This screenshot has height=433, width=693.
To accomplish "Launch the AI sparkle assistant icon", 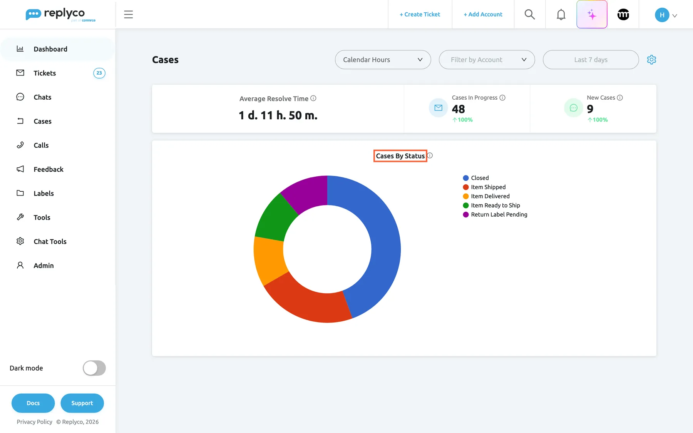I will [592, 14].
